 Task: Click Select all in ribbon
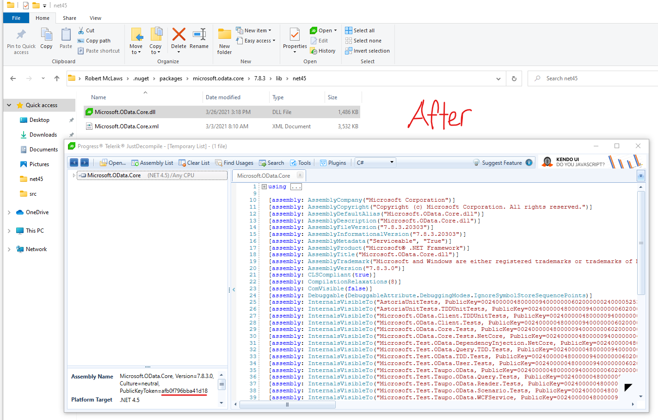click(360, 30)
